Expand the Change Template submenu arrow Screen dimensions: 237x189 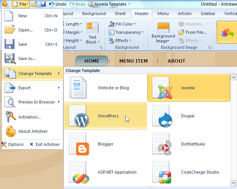59,73
